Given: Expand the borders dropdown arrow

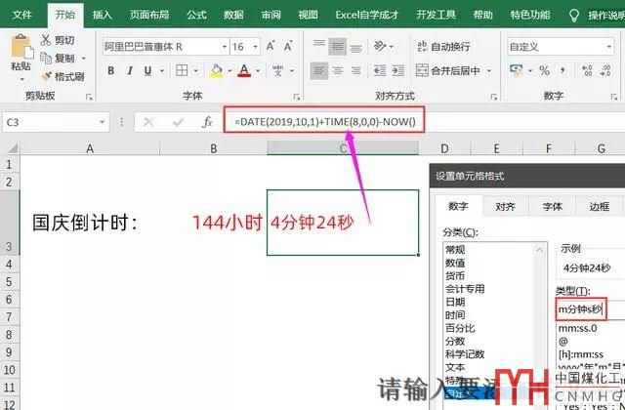Looking at the screenshot, I should pos(195,71).
